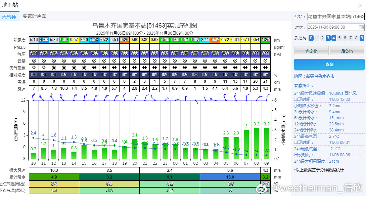This screenshot has width=366, height=197.
Task: Select the wind barb above 10时 on chart
Action: (33, 97)
